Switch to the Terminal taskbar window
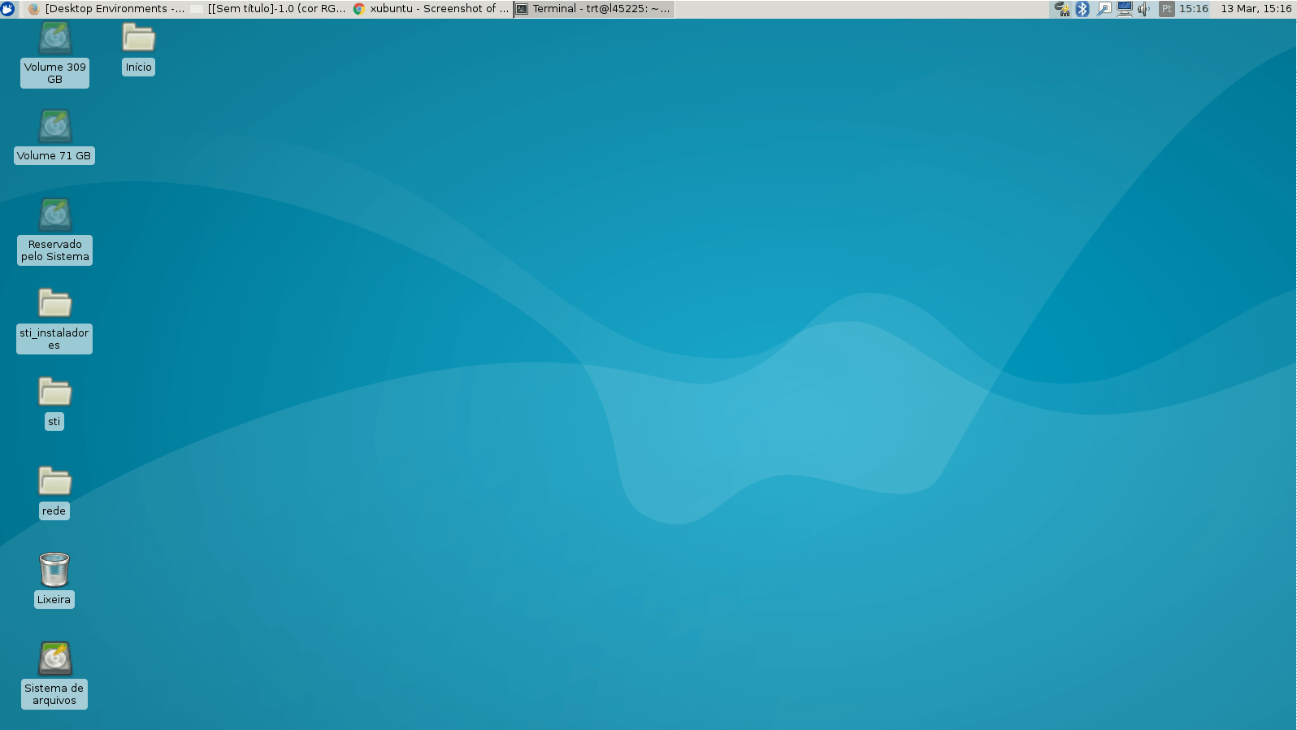This screenshot has width=1297, height=730. coord(593,9)
